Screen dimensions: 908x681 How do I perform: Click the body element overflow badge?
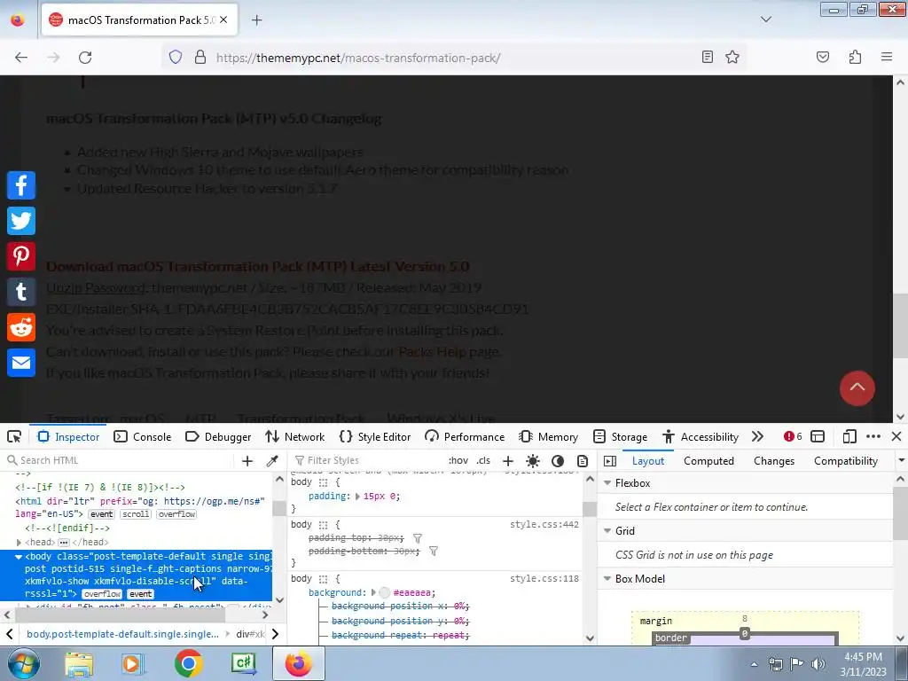(102, 594)
